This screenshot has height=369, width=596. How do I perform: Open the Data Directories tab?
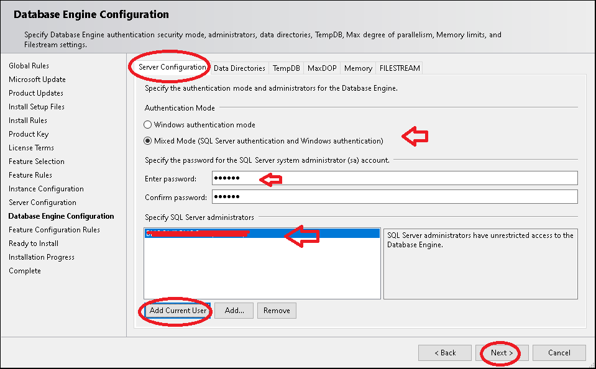(x=239, y=68)
